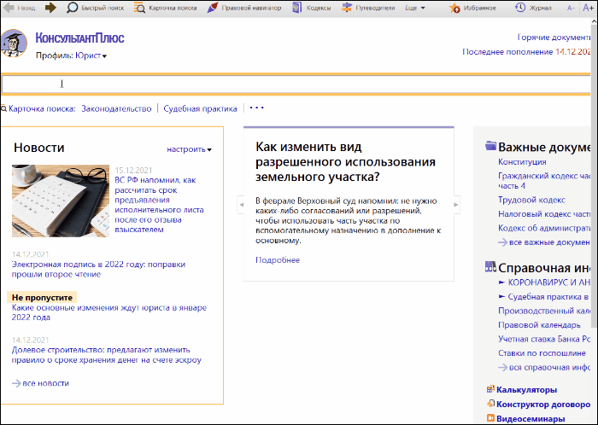Open the настроить news dropdown
Viewport: 598px width, 425px height.
pos(189,149)
